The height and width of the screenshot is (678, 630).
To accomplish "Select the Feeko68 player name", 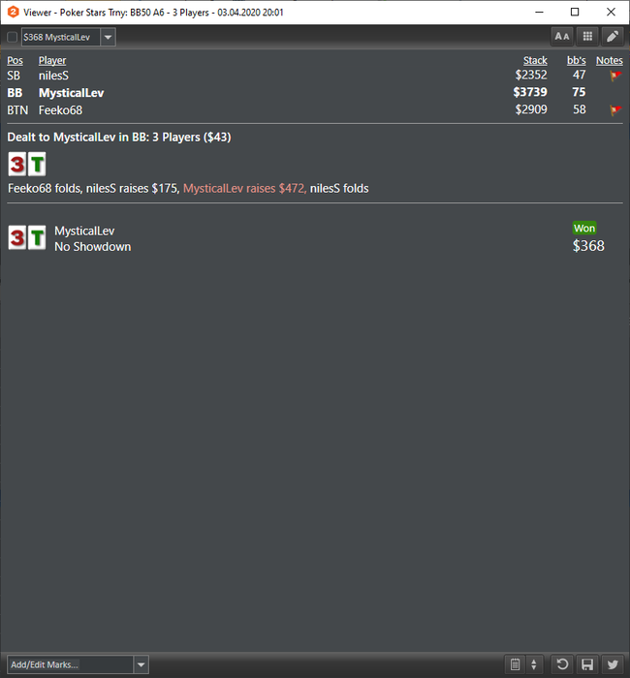I will click(60, 110).
